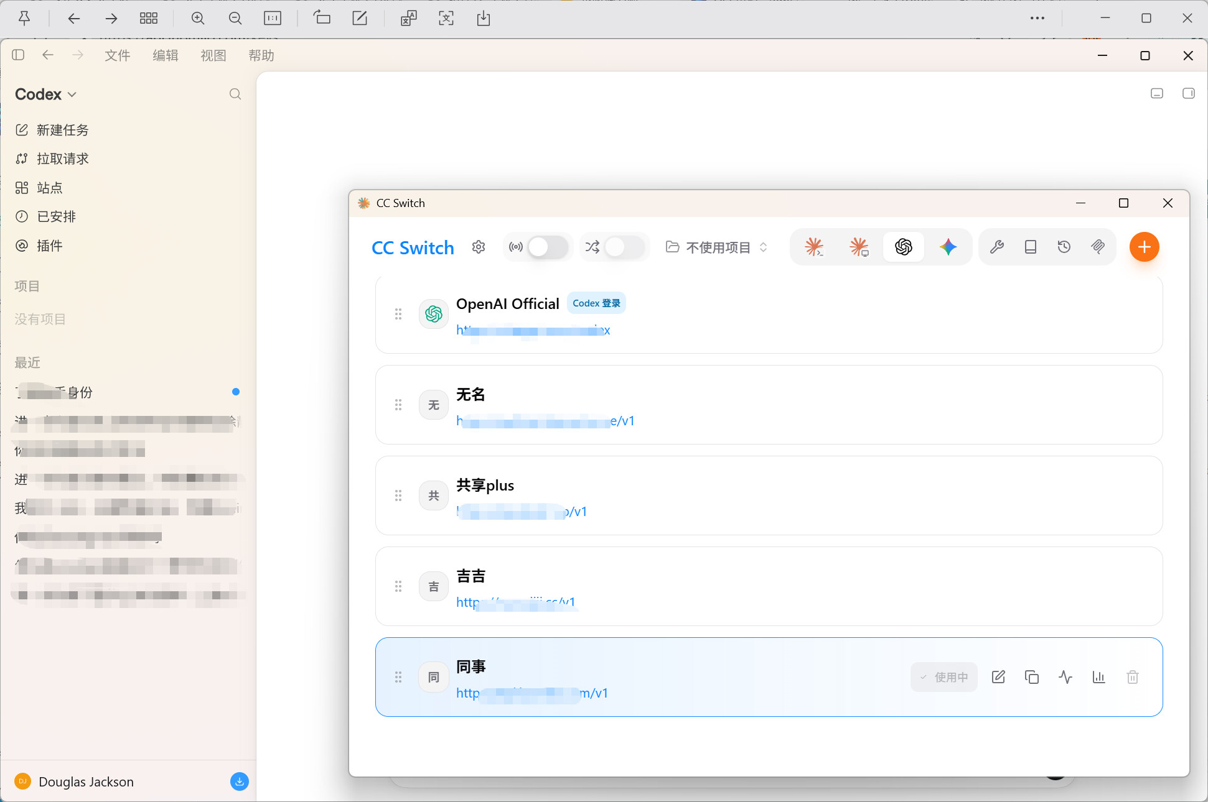Duplicate the 同事 provider

pyautogui.click(x=1032, y=677)
